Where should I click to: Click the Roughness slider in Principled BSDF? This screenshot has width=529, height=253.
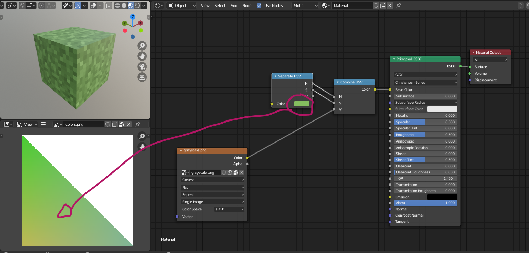pos(425,135)
